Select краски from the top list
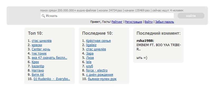 click(x=37, y=45)
